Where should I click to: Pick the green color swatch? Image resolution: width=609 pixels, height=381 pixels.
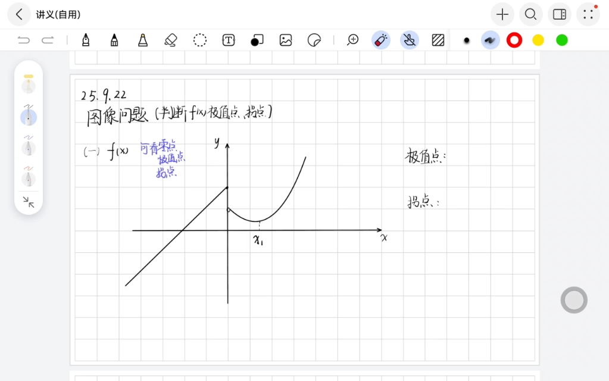[x=561, y=40]
